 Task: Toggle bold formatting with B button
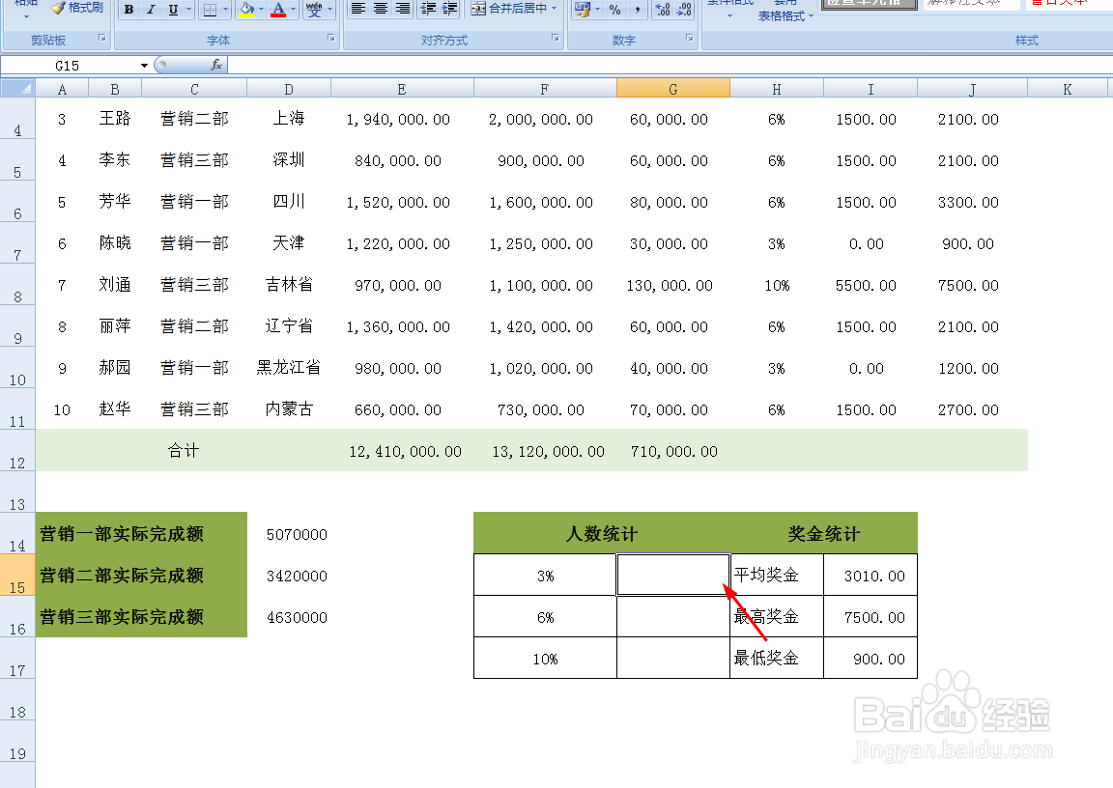click(x=128, y=10)
